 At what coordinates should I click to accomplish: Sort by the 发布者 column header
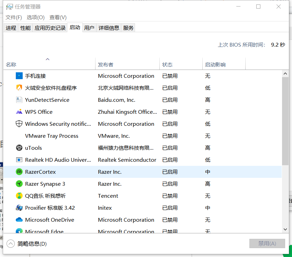(127, 64)
